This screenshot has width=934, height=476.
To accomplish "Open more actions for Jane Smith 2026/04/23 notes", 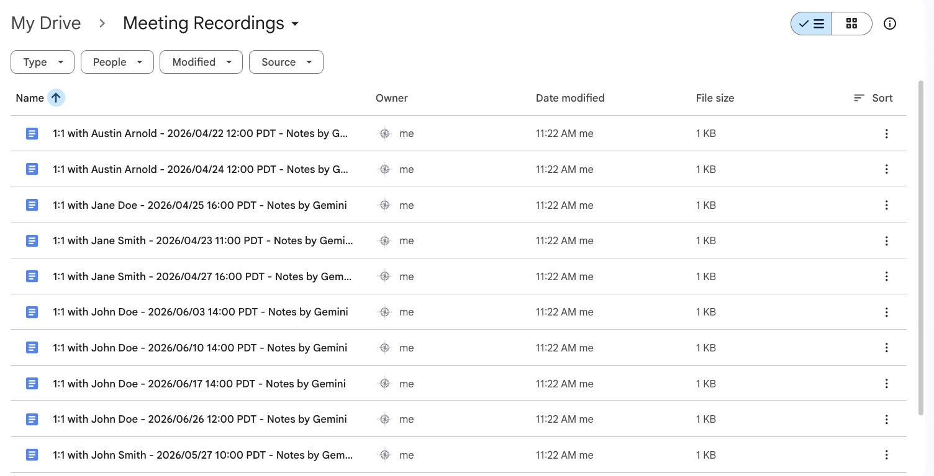I will (886, 241).
